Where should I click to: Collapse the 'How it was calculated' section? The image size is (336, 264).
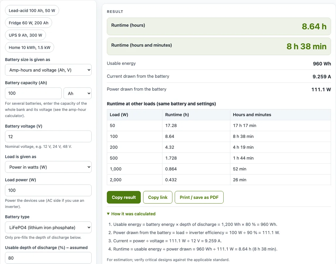click(131, 214)
